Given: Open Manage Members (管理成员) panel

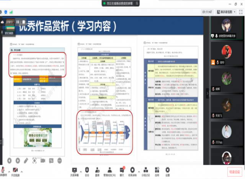Looking at the screenshot, I should [110, 171].
